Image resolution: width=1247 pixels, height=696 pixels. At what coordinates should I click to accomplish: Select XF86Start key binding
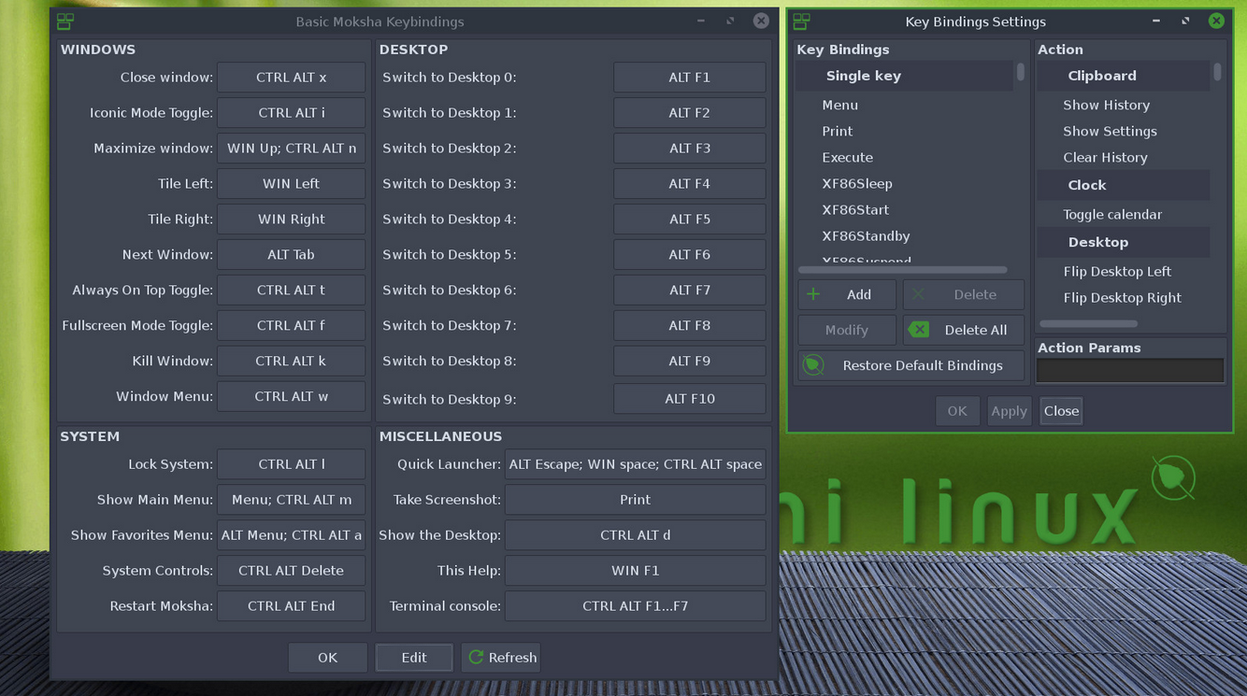(904, 210)
